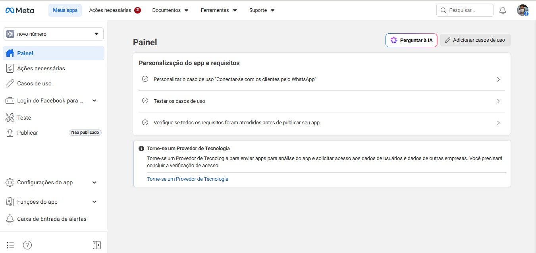
Task: Click check circle beside Verifique se todos os requisitos
Action: 145,122
